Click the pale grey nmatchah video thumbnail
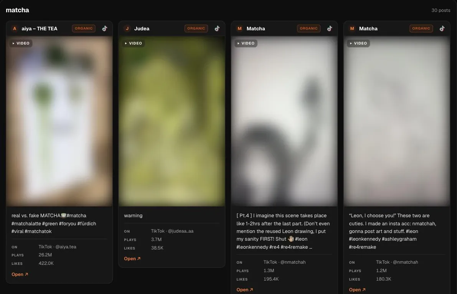457x294 pixels. pos(397,121)
